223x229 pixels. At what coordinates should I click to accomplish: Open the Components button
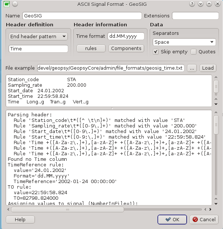coord(126,49)
